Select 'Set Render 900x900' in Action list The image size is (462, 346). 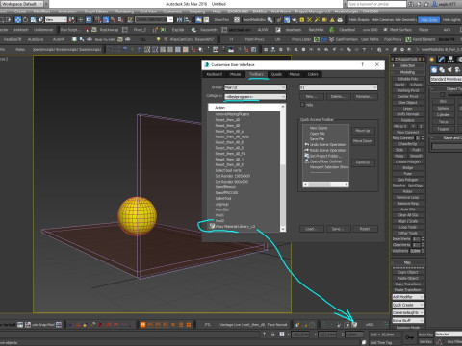pos(232,182)
